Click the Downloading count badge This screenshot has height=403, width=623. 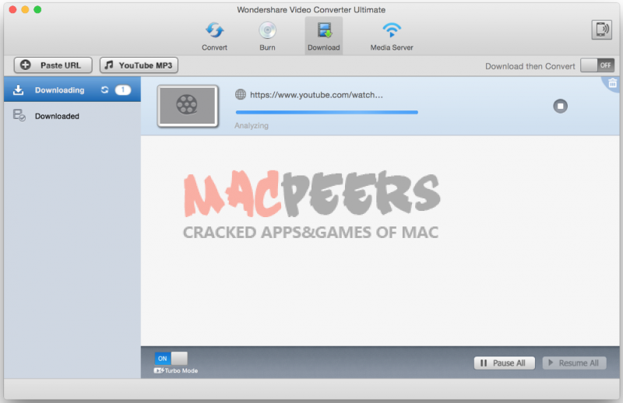point(123,89)
